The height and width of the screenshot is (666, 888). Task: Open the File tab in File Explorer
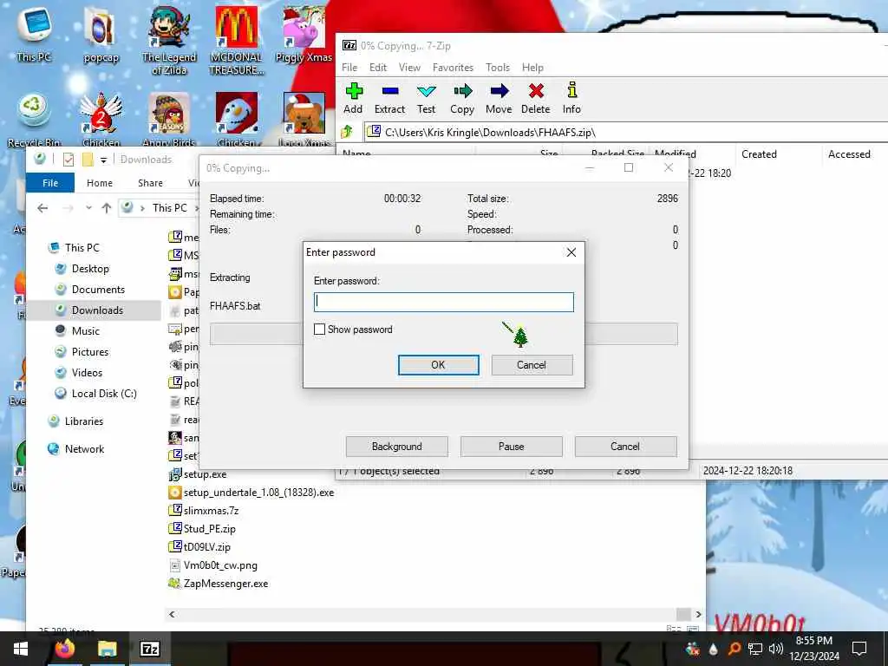pos(50,183)
